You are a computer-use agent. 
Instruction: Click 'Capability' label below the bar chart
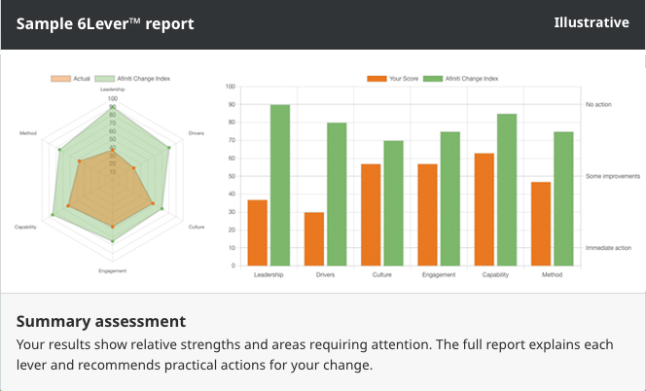pyautogui.click(x=495, y=275)
